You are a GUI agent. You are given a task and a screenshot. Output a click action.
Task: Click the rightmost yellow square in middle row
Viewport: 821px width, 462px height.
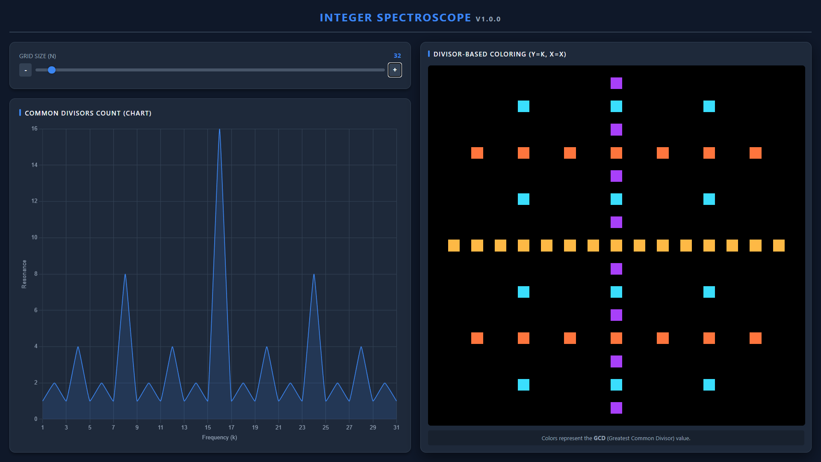779,246
